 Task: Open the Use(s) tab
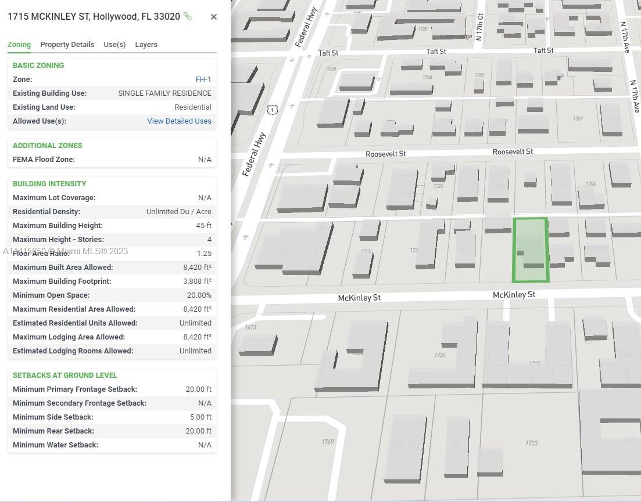point(114,45)
